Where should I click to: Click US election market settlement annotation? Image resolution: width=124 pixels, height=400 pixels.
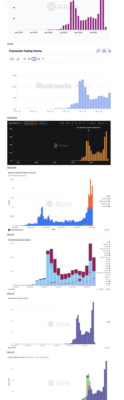(88, 128)
